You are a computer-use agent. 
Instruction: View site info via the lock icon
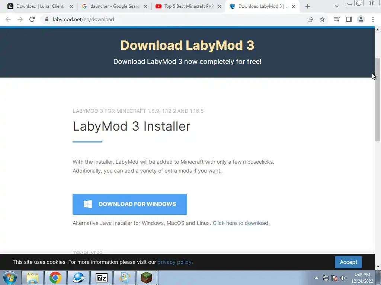click(47, 19)
